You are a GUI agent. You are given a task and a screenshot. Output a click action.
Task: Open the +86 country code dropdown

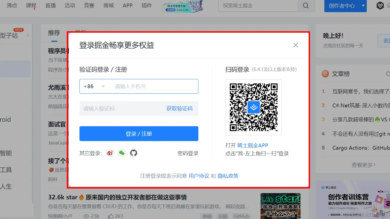[x=94, y=86]
